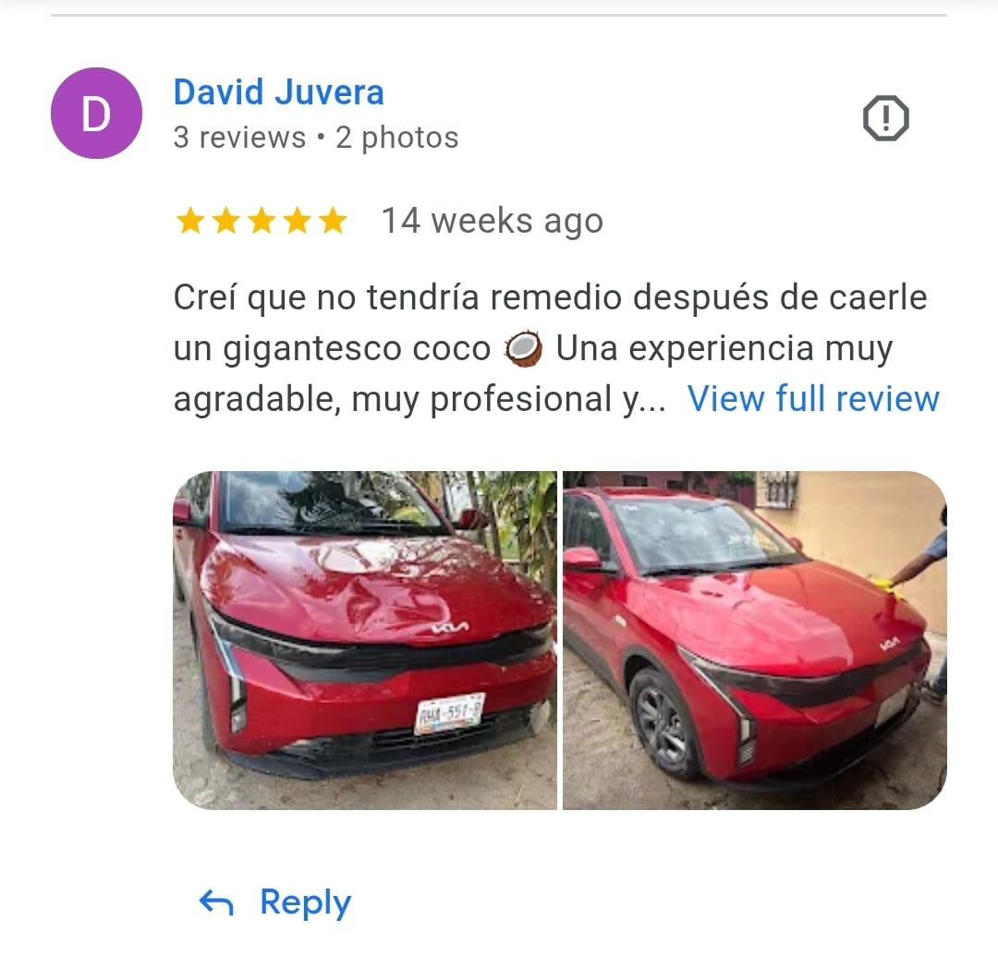Expand review via View full review
The height and width of the screenshot is (956, 998).
(813, 399)
